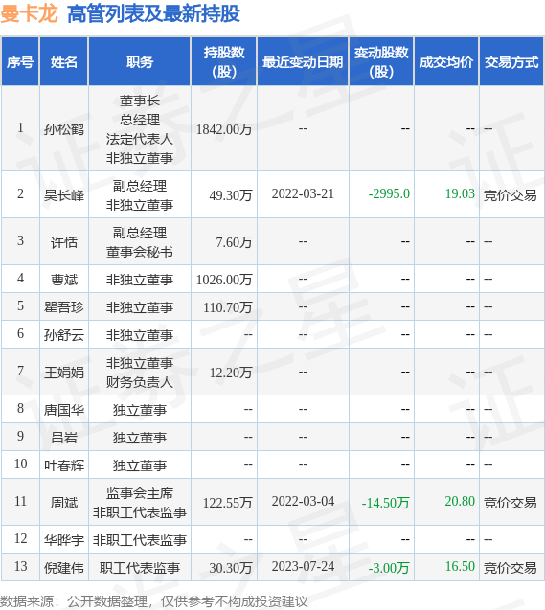Image resolution: width=545 pixels, height=610 pixels.
Task: Click the 交易方式 column header
Action: [x=511, y=62]
